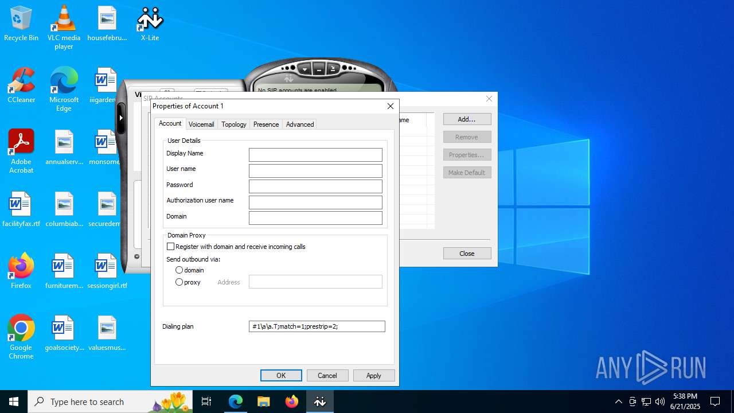This screenshot has height=413, width=734.
Task: Select facilityfax.rtf desktop file
Action: pos(21,210)
